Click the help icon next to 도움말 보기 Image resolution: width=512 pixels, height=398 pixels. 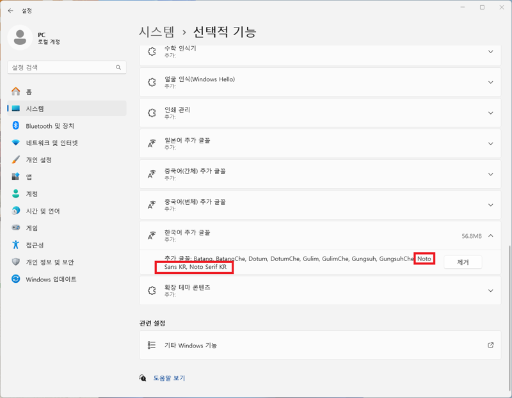click(143, 378)
